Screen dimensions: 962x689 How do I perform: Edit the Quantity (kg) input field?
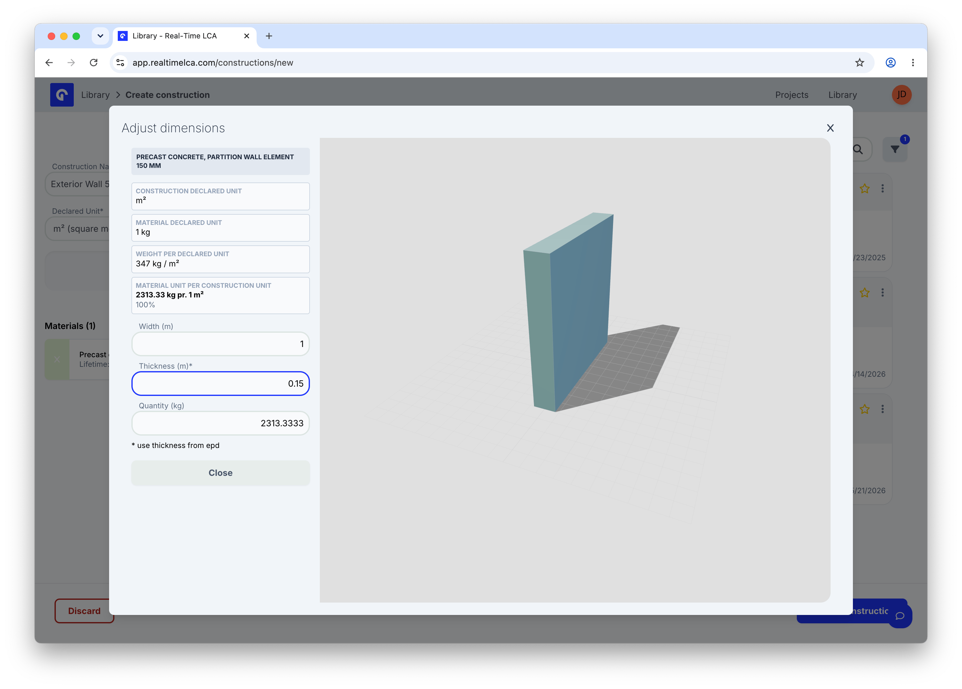220,423
